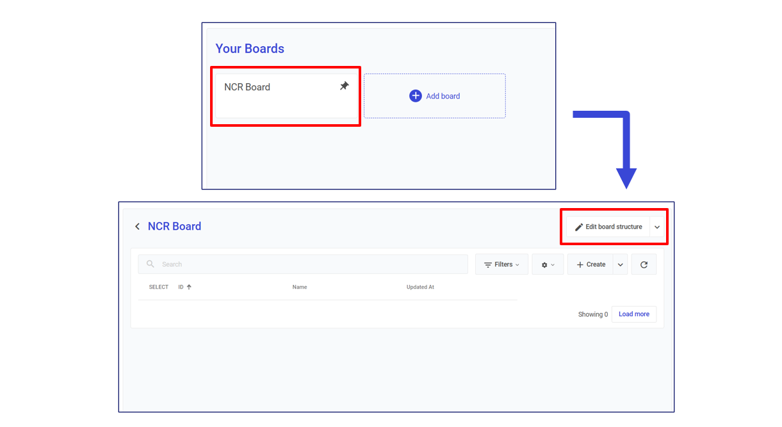The image size is (782, 427).
Task: Click the pin icon on NCR Board card
Action: click(344, 86)
